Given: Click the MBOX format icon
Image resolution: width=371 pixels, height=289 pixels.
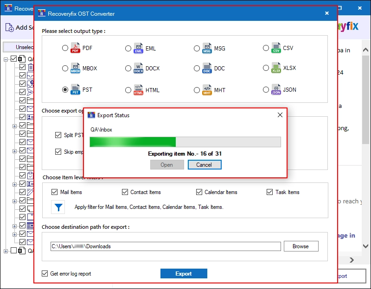Looking at the screenshot, I should pyautogui.click(x=75, y=68).
